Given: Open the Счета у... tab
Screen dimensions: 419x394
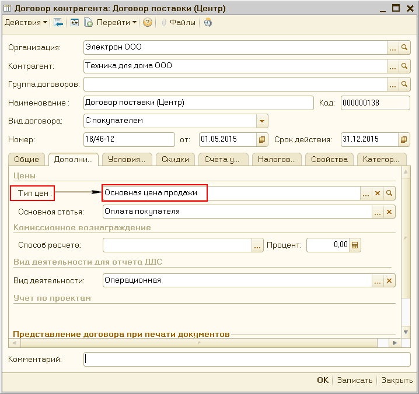Looking at the screenshot, I should (x=224, y=160).
